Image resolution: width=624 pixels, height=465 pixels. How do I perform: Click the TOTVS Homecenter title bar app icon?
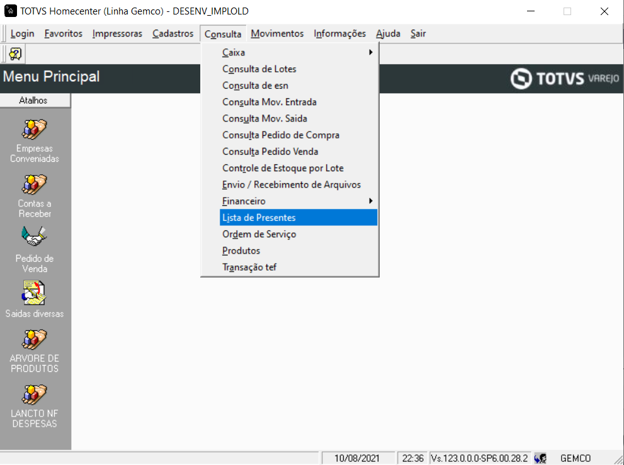[10, 11]
